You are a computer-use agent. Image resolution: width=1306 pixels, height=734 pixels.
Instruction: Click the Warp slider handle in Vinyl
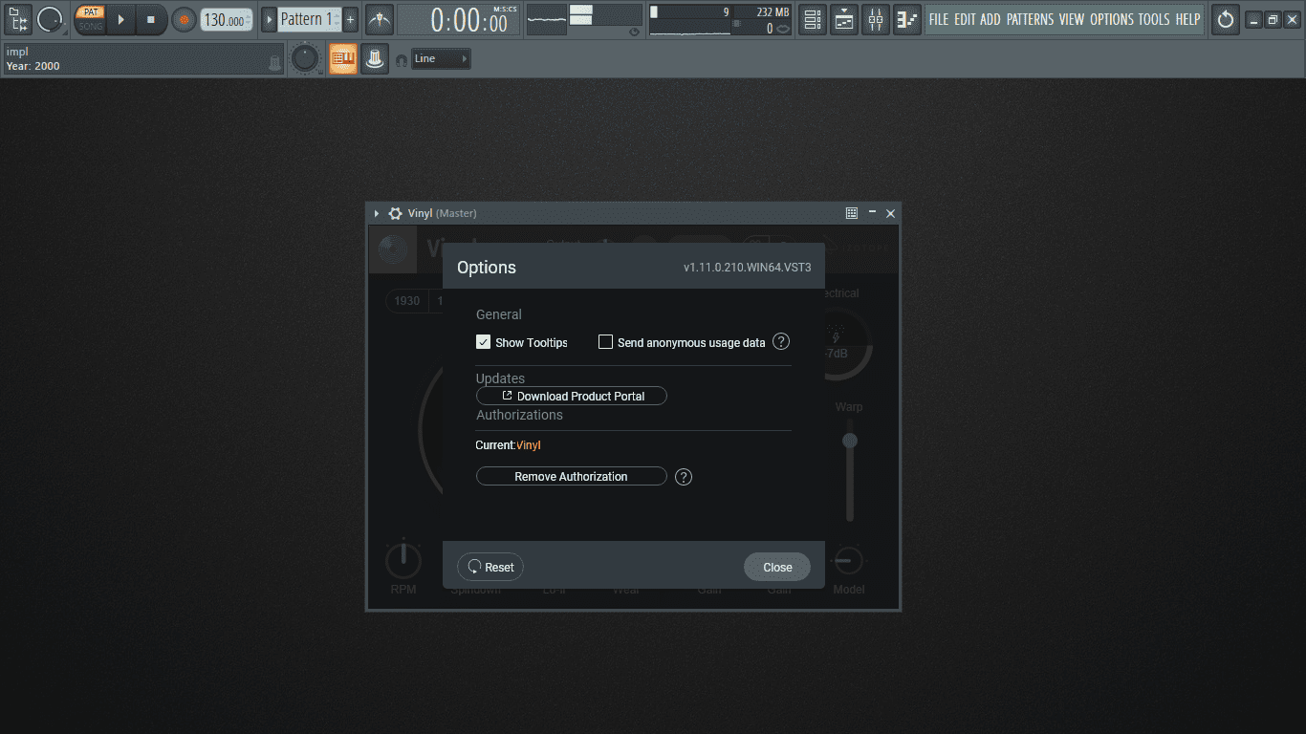849,441
